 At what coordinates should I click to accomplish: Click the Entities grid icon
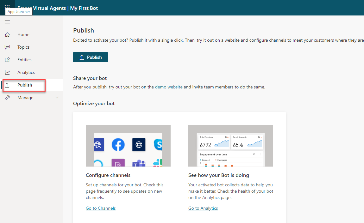click(7, 60)
